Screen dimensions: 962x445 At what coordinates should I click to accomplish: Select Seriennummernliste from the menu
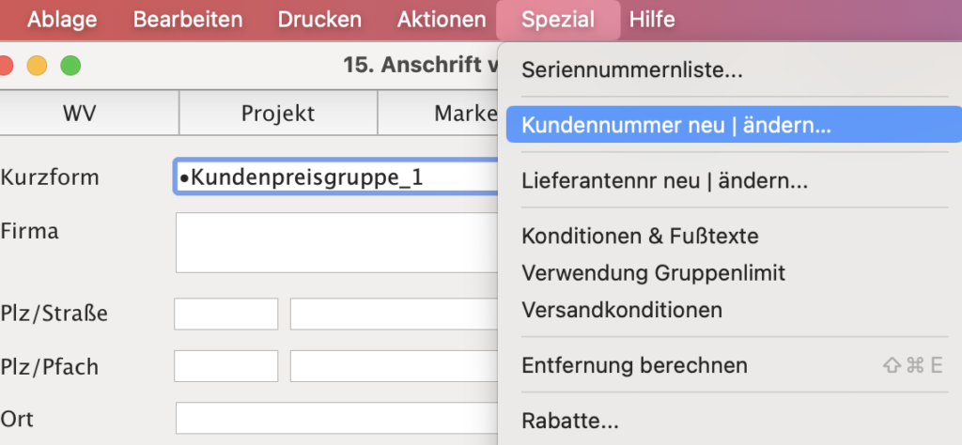pos(632,69)
